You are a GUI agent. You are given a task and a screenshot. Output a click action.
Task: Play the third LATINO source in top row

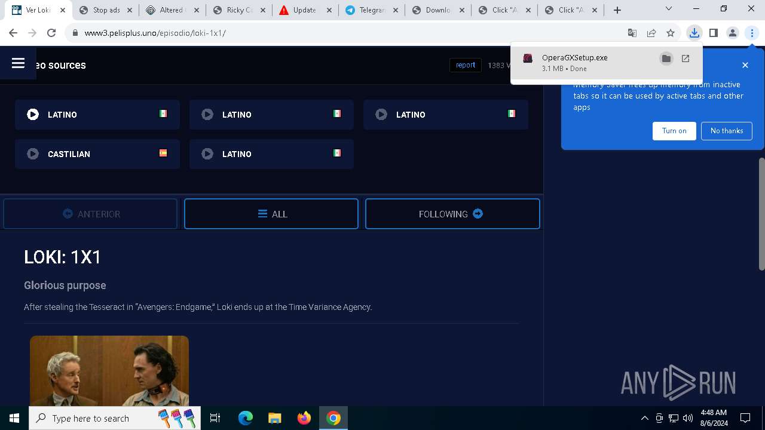(x=446, y=115)
